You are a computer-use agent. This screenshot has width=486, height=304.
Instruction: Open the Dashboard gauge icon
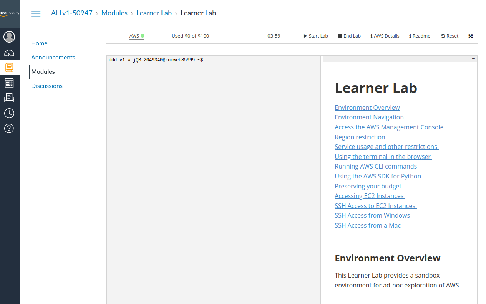coord(9,52)
